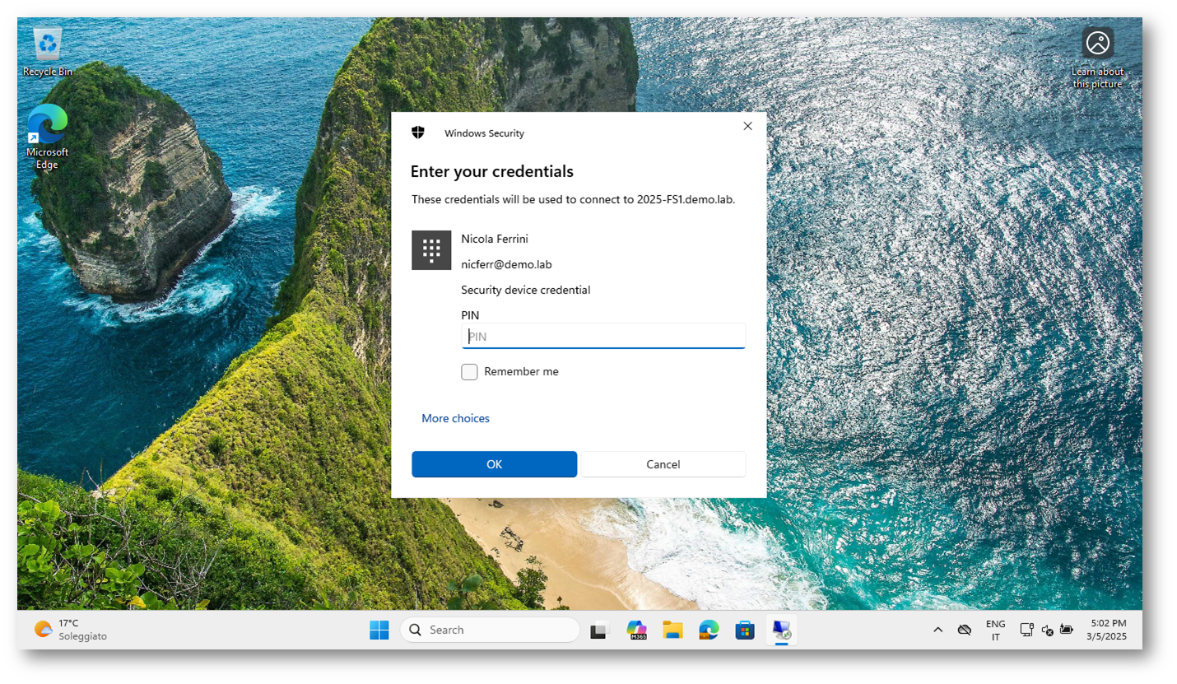The width and height of the screenshot is (1177, 684).
Task: Click the Nicola Ferrini name text
Action: [x=495, y=239]
